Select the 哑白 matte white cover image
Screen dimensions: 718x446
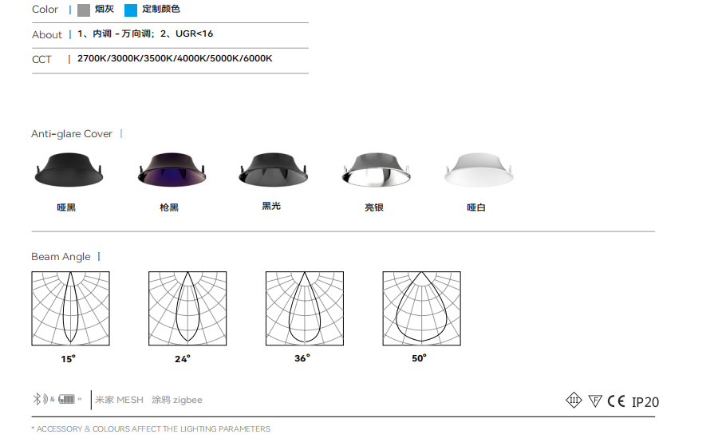click(479, 169)
